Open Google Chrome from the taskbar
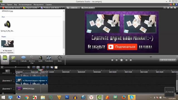 (x=27, y=97)
